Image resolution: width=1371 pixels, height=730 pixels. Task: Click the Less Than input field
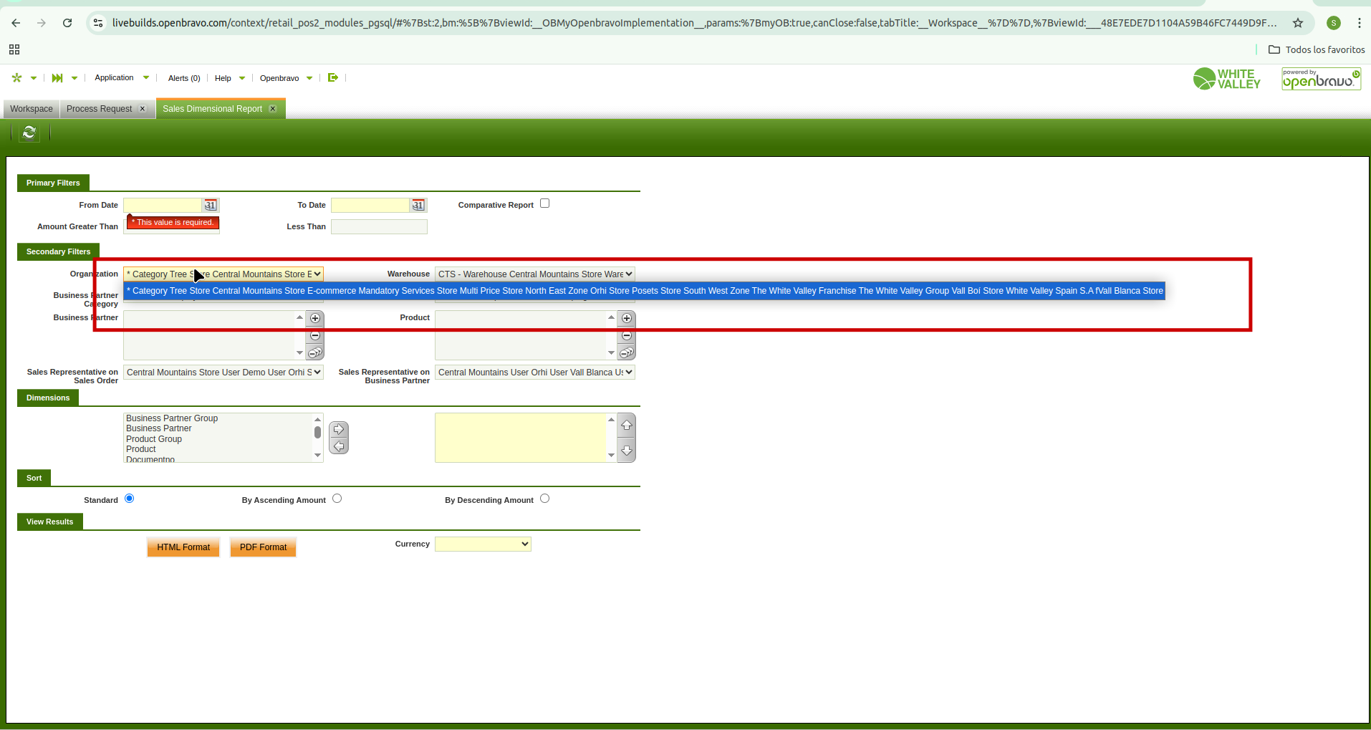(x=379, y=227)
